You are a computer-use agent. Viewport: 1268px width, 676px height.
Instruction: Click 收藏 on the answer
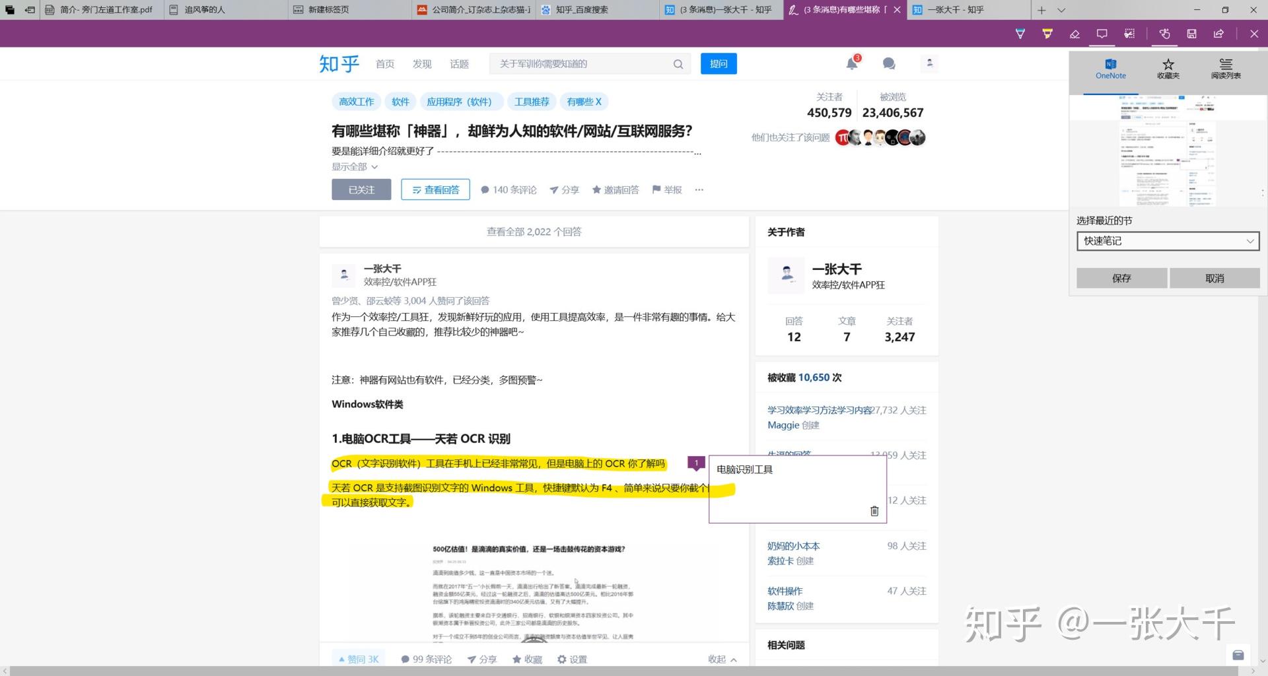527,659
